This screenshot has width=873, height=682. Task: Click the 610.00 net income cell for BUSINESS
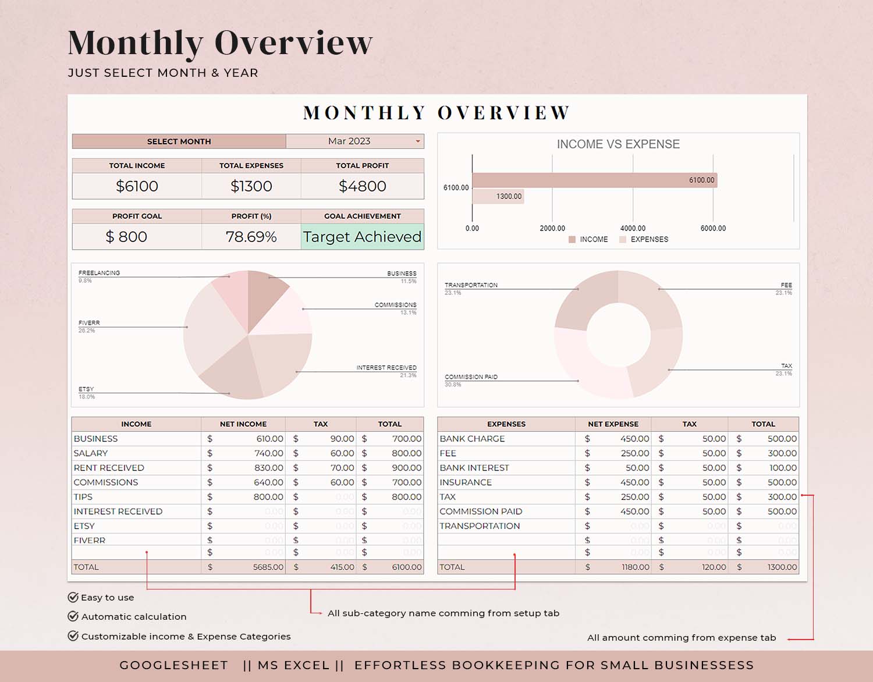(x=243, y=439)
